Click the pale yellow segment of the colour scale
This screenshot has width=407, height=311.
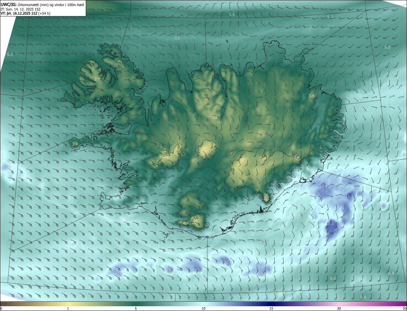tap(68, 304)
